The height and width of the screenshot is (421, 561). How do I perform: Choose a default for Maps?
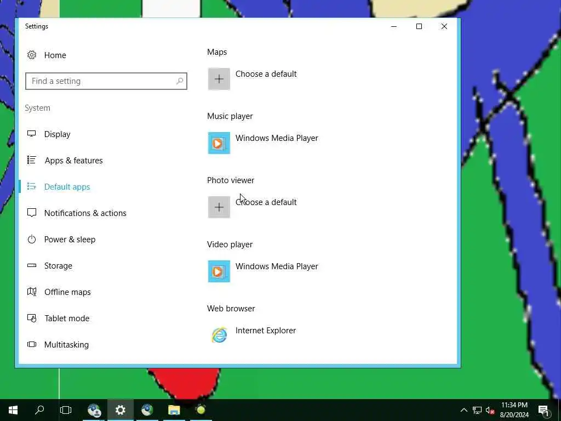pos(266,74)
